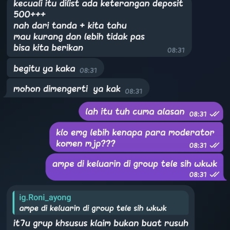Click the double-check icon on 'komen mjp???' message
This screenshot has width=230, height=230.
pyautogui.click(x=214, y=145)
